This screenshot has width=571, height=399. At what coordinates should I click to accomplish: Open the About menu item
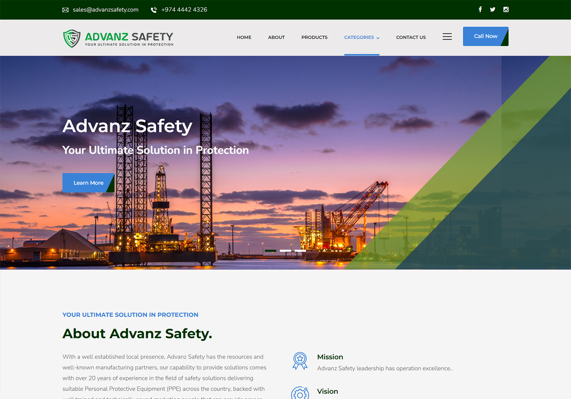pyautogui.click(x=276, y=37)
